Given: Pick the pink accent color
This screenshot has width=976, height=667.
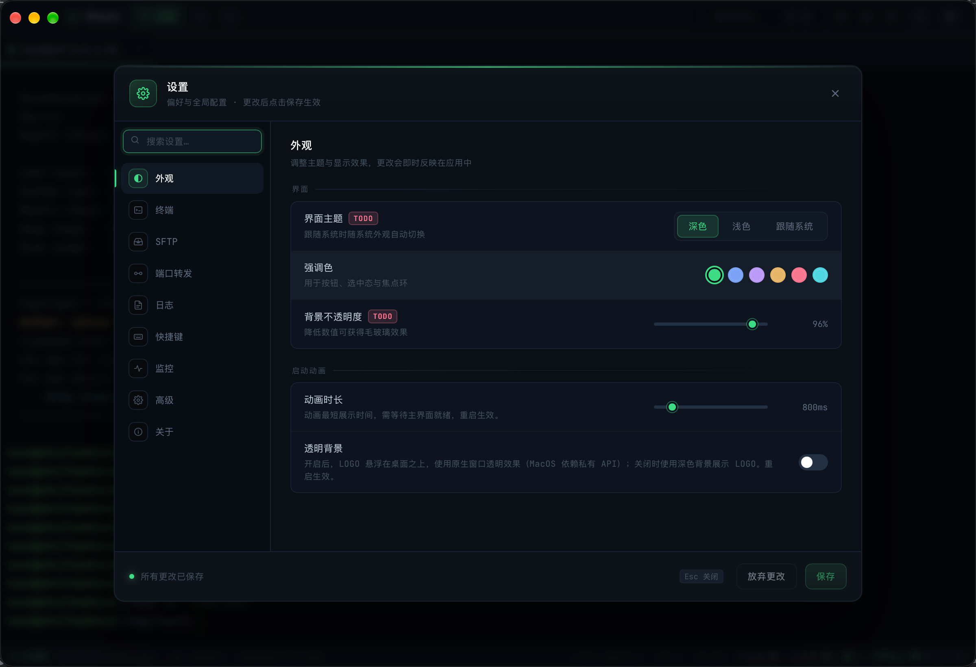Looking at the screenshot, I should pos(799,275).
